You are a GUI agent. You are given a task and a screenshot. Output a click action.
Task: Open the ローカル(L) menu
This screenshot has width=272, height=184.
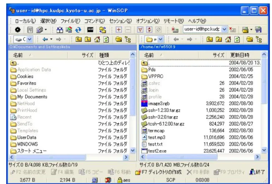pos(25,21)
